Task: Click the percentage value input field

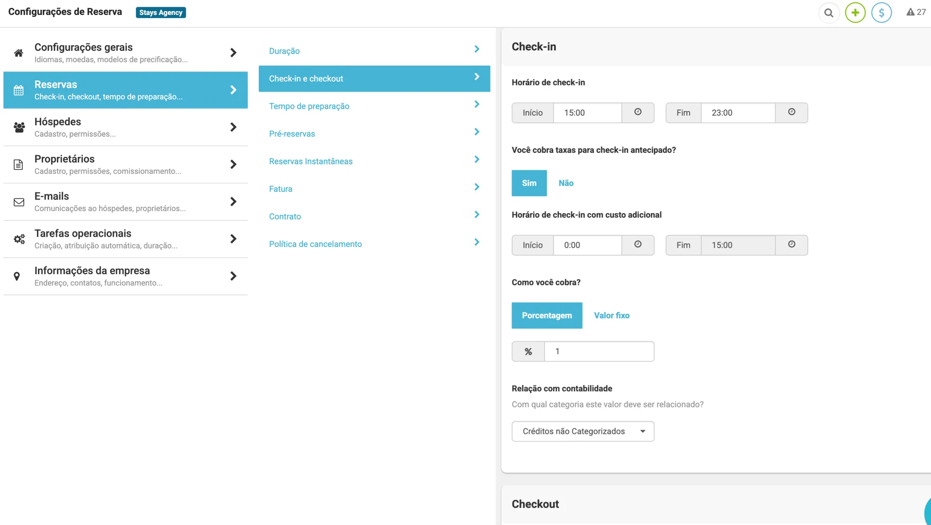Action: (599, 352)
